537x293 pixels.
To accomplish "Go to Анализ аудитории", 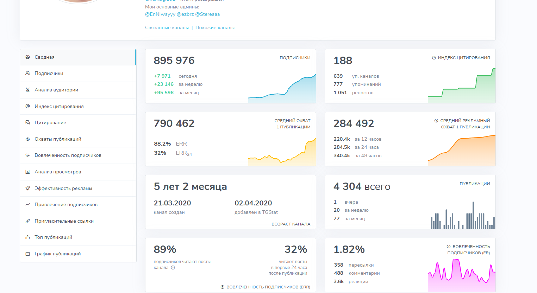I will point(78,90).
